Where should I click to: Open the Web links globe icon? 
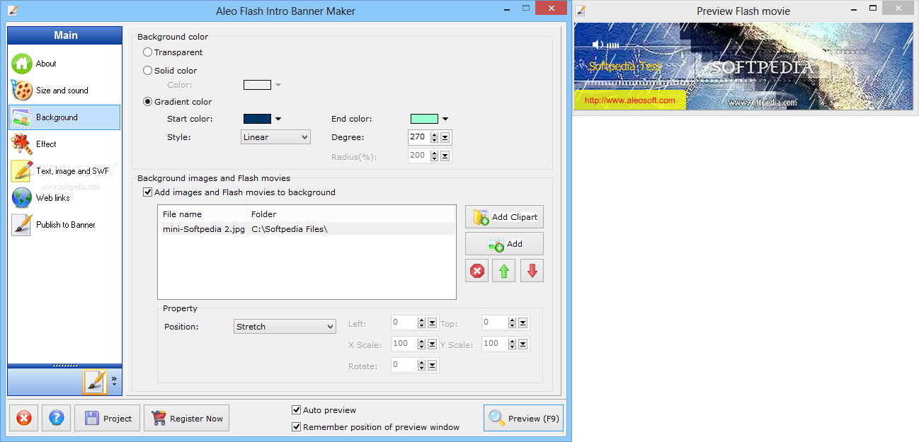coord(22,198)
